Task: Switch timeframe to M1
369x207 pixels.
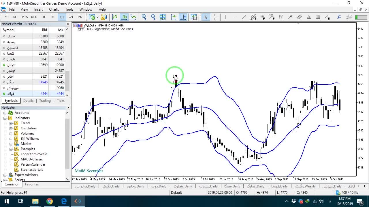Action: point(7,17)
